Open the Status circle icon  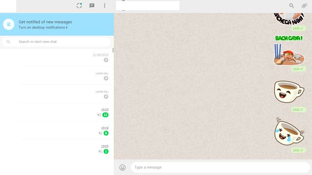click(79, 5)
